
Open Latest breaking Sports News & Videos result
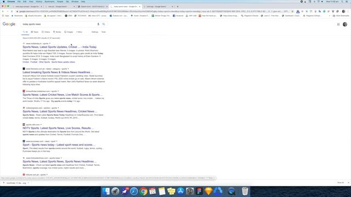point(58,72)
